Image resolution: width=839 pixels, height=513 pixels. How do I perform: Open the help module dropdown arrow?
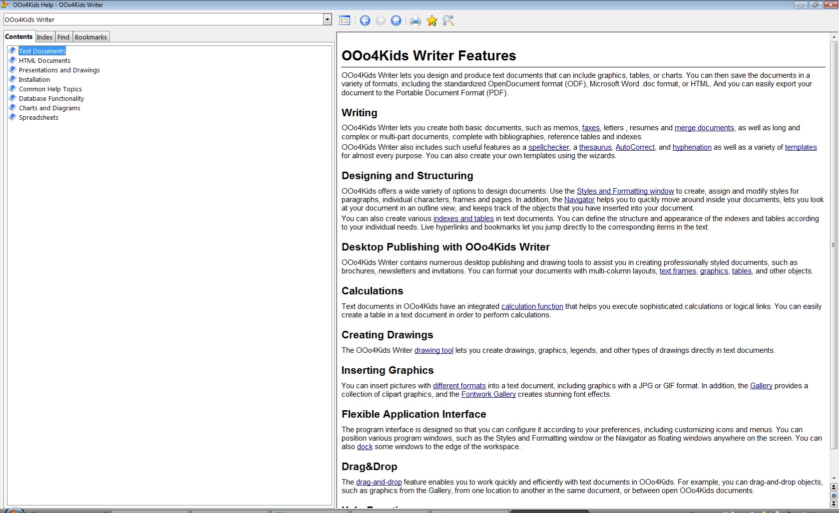click(328, 19)
